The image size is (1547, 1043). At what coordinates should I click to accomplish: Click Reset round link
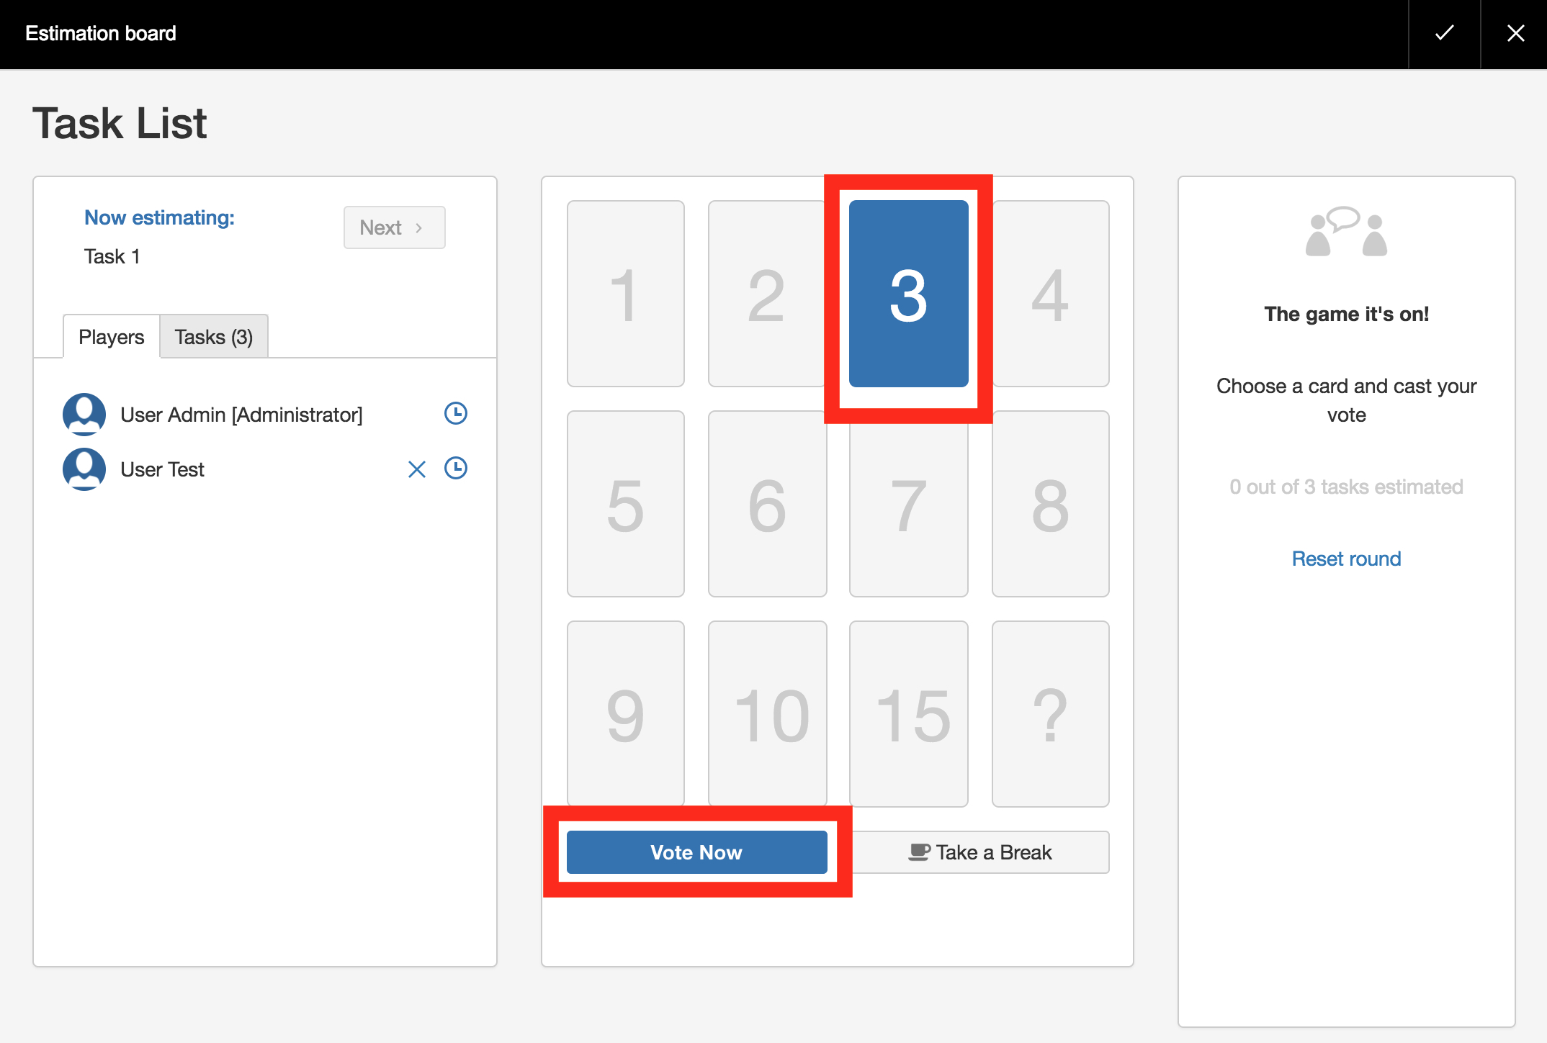[x=1345, y=558]
